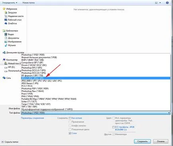Choose BMP format option

tap(96, 60)
